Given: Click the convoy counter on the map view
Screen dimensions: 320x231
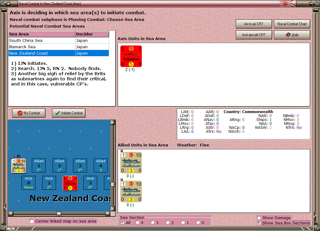Looking at the screenshot, I should (x=18, y=166).
